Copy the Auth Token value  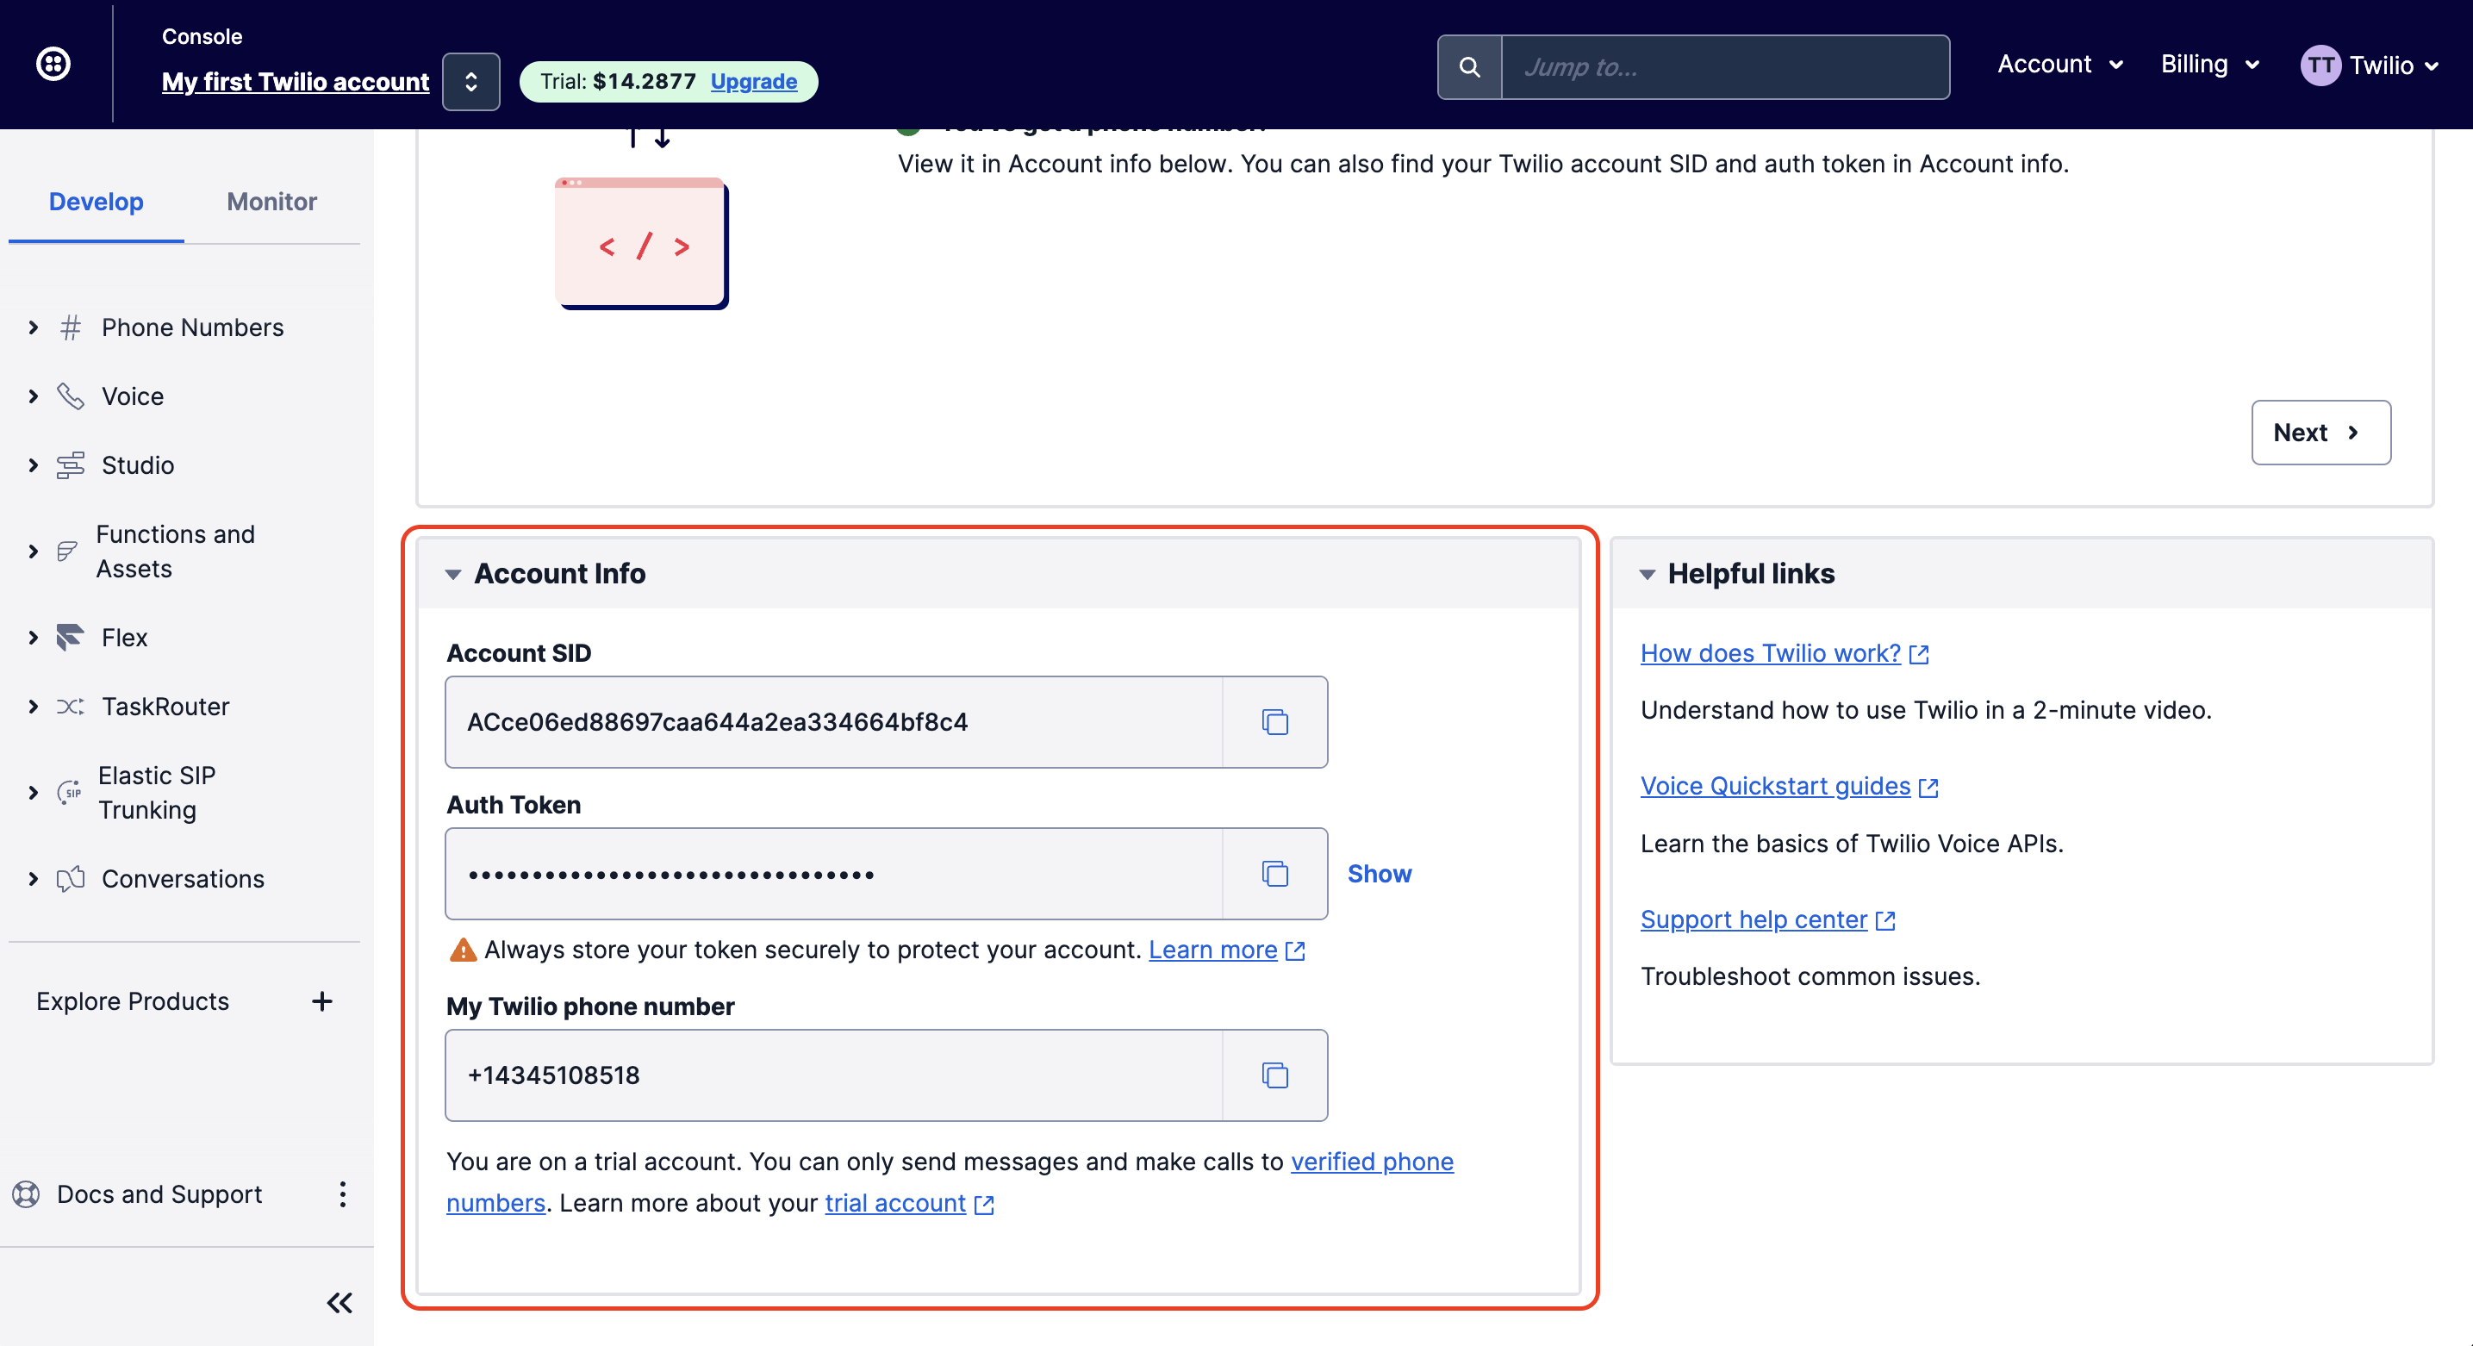pos(1274,874)
